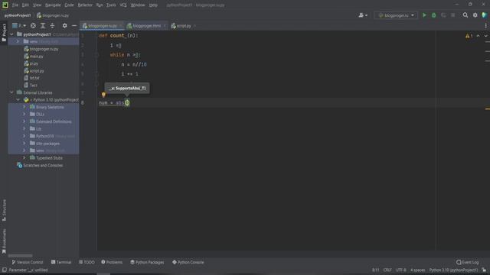Click the warning triangle inspection indicator
Image resolution: width=490 pixels, height=275 pixels.
click(469, 36)
